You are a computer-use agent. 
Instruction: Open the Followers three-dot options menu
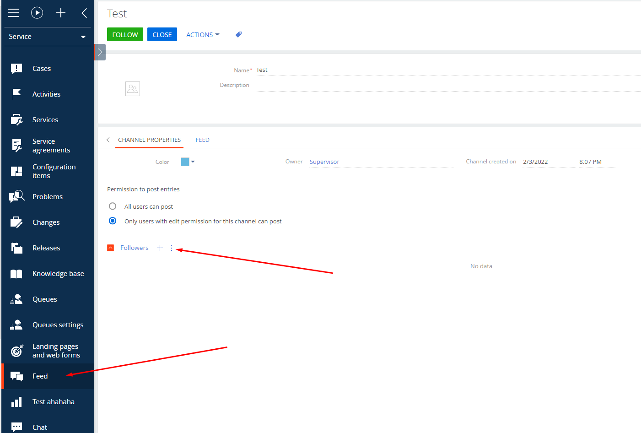click(x=172, y=248)
